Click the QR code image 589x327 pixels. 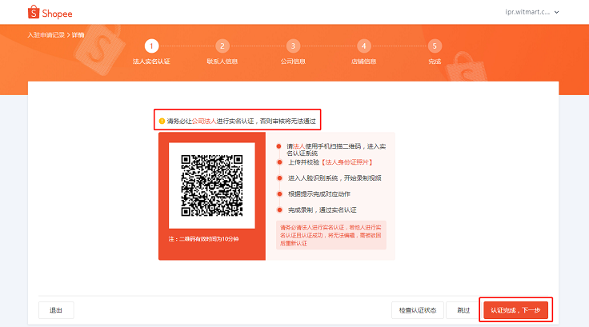pos(212,185)
